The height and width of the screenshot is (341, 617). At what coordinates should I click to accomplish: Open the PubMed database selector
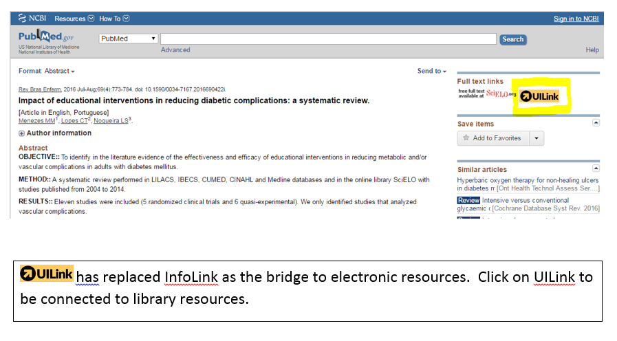click(x=129, y=39)
